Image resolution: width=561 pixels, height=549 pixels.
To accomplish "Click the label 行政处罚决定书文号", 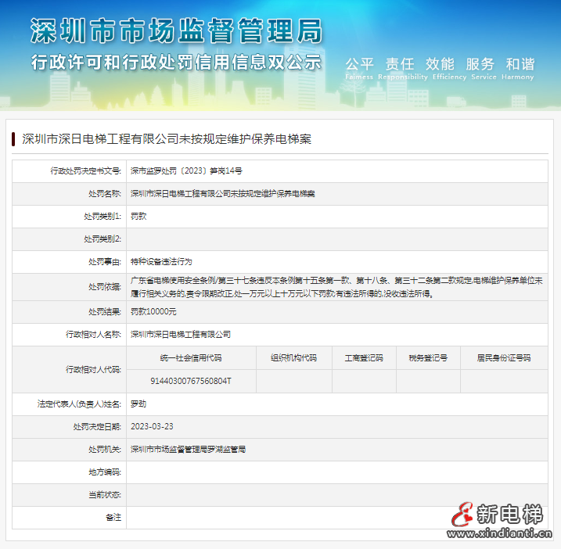I will [x=86, y=171].
